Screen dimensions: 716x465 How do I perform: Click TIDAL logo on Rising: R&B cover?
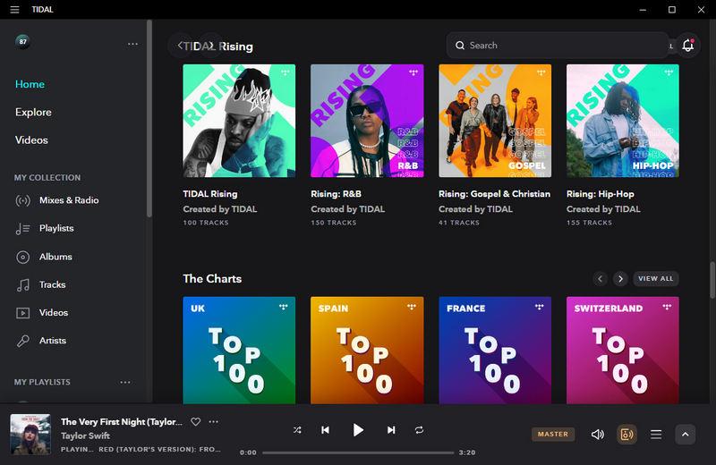click(x=413, y=72)
